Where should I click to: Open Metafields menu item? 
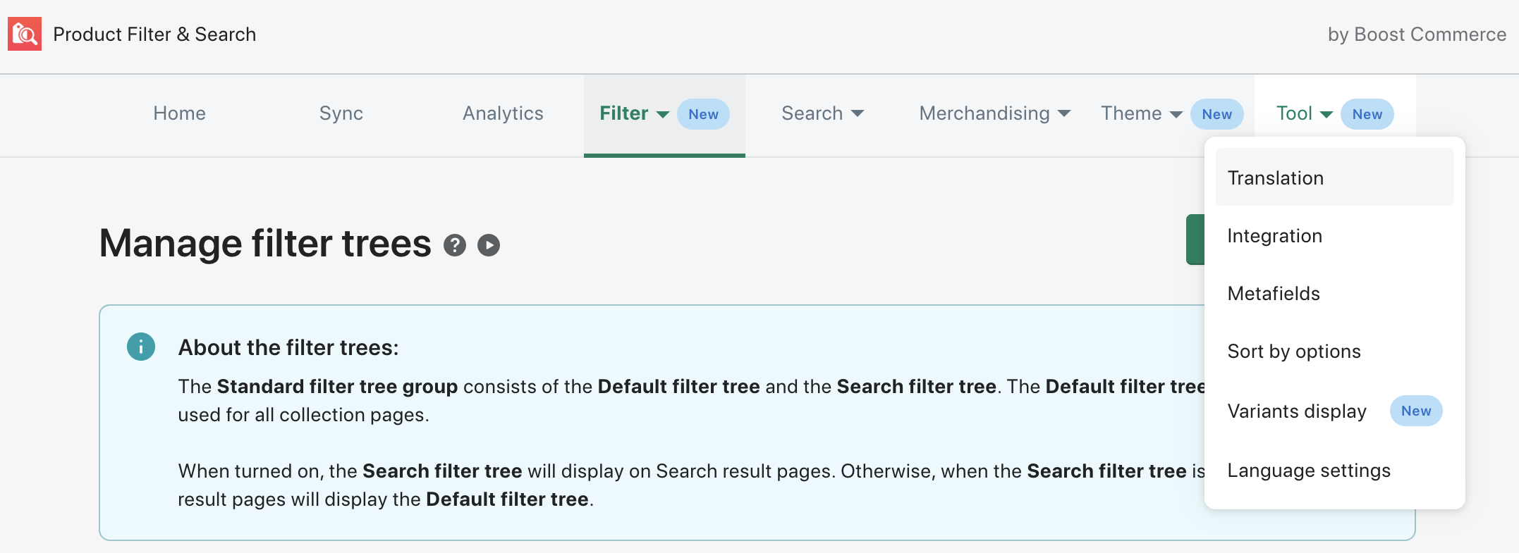click(x=1274, y=294)
